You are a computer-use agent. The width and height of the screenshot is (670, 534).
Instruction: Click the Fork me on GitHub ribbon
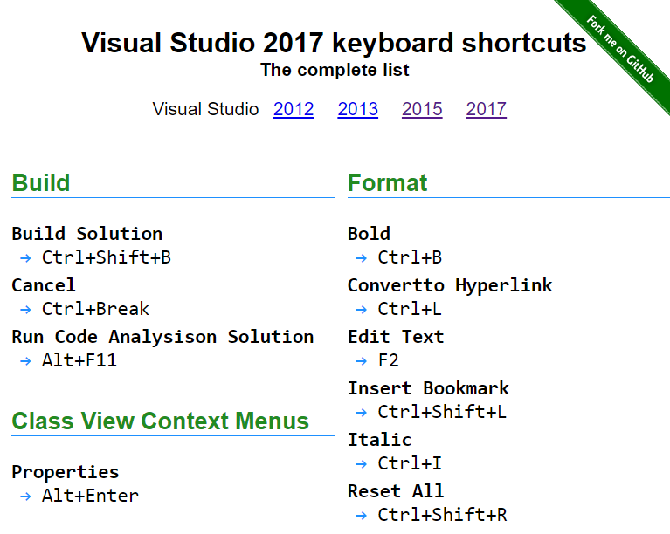619,48
